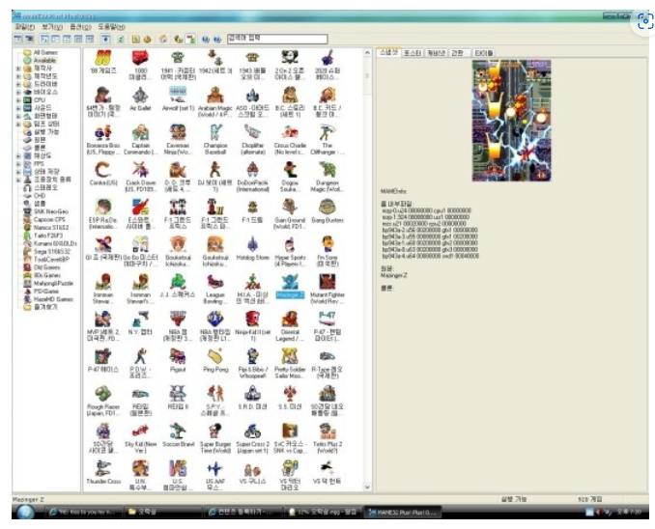Image resolution: width=655 pixels, height=529 pixels.
Task: Select the Rough Racer game icon
Action: [x=103, y=402]
